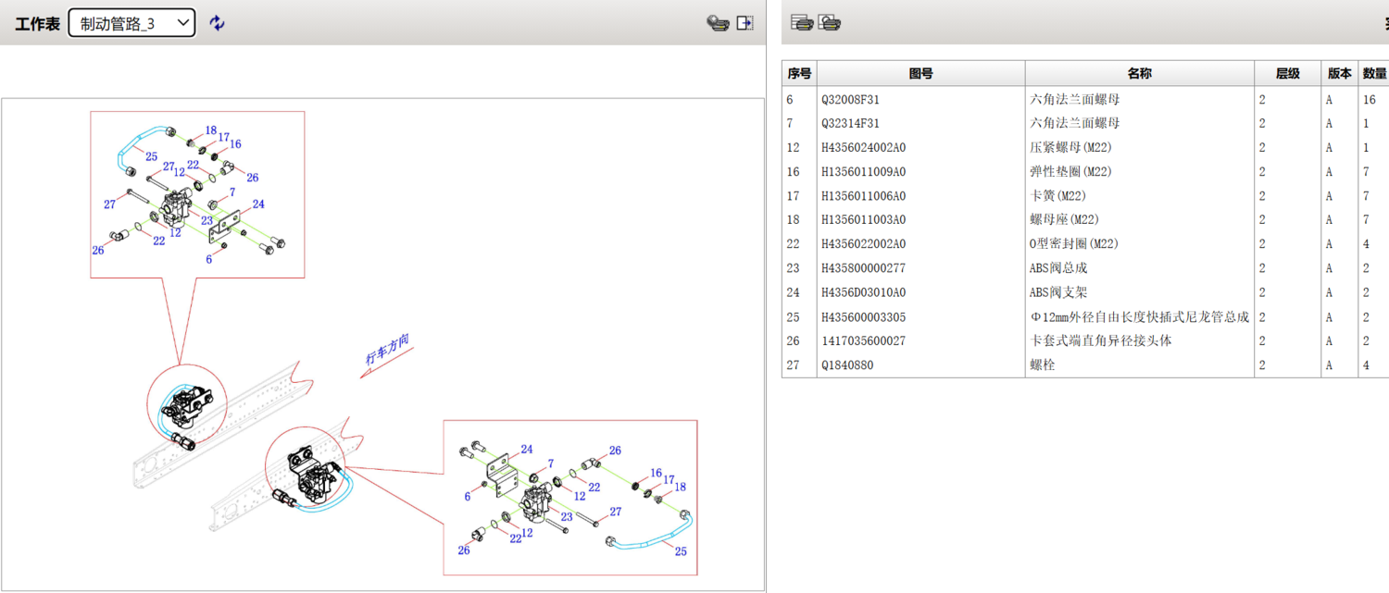Click the O型密封圈(M22) entry
This screenshot has width=1389, height=593.
(x=1074, y=244)
